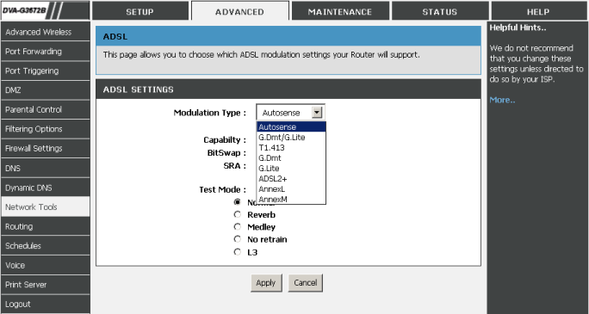Pick the G.Dmt modulation option
Viewport: 589px width, 314px height.
pyautogui.click(x=291, y=158)
